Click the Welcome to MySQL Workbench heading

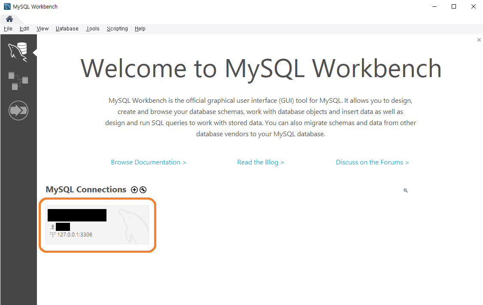coord(261,69)
